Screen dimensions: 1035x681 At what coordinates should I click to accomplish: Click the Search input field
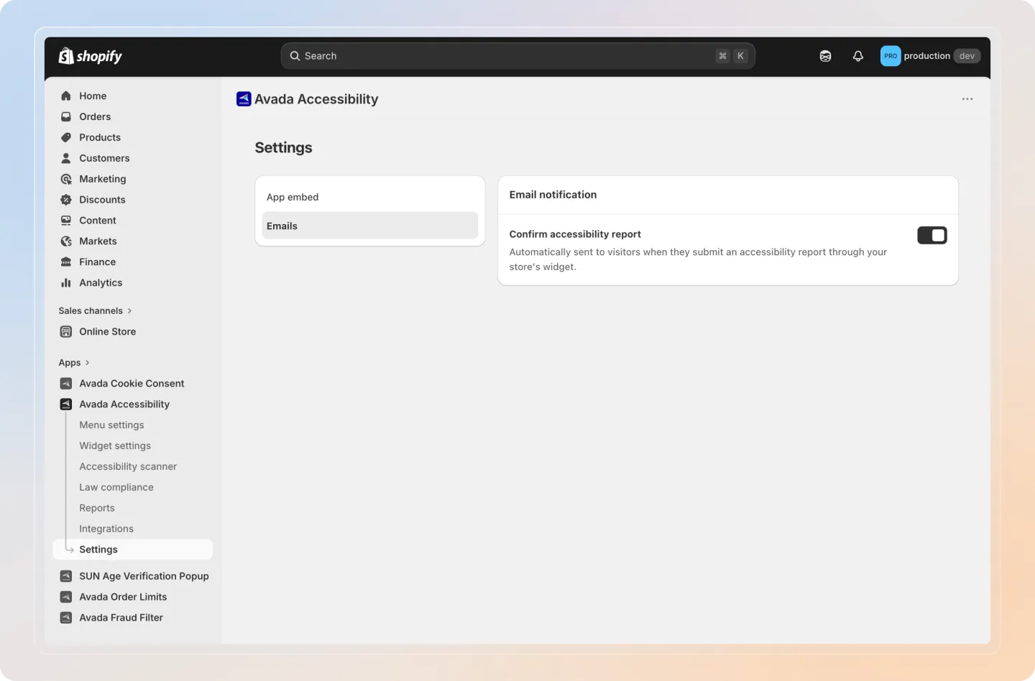[x=517, y=56]
